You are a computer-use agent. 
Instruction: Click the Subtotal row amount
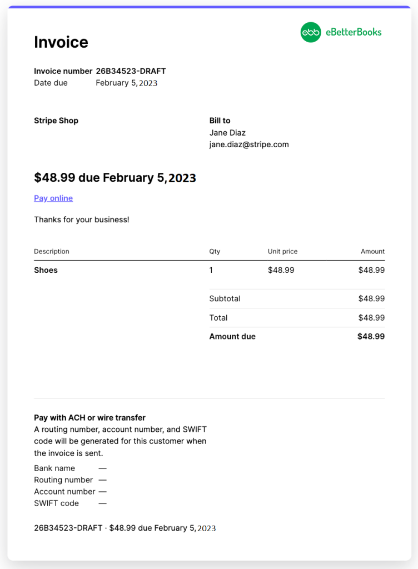click(371, 298)
